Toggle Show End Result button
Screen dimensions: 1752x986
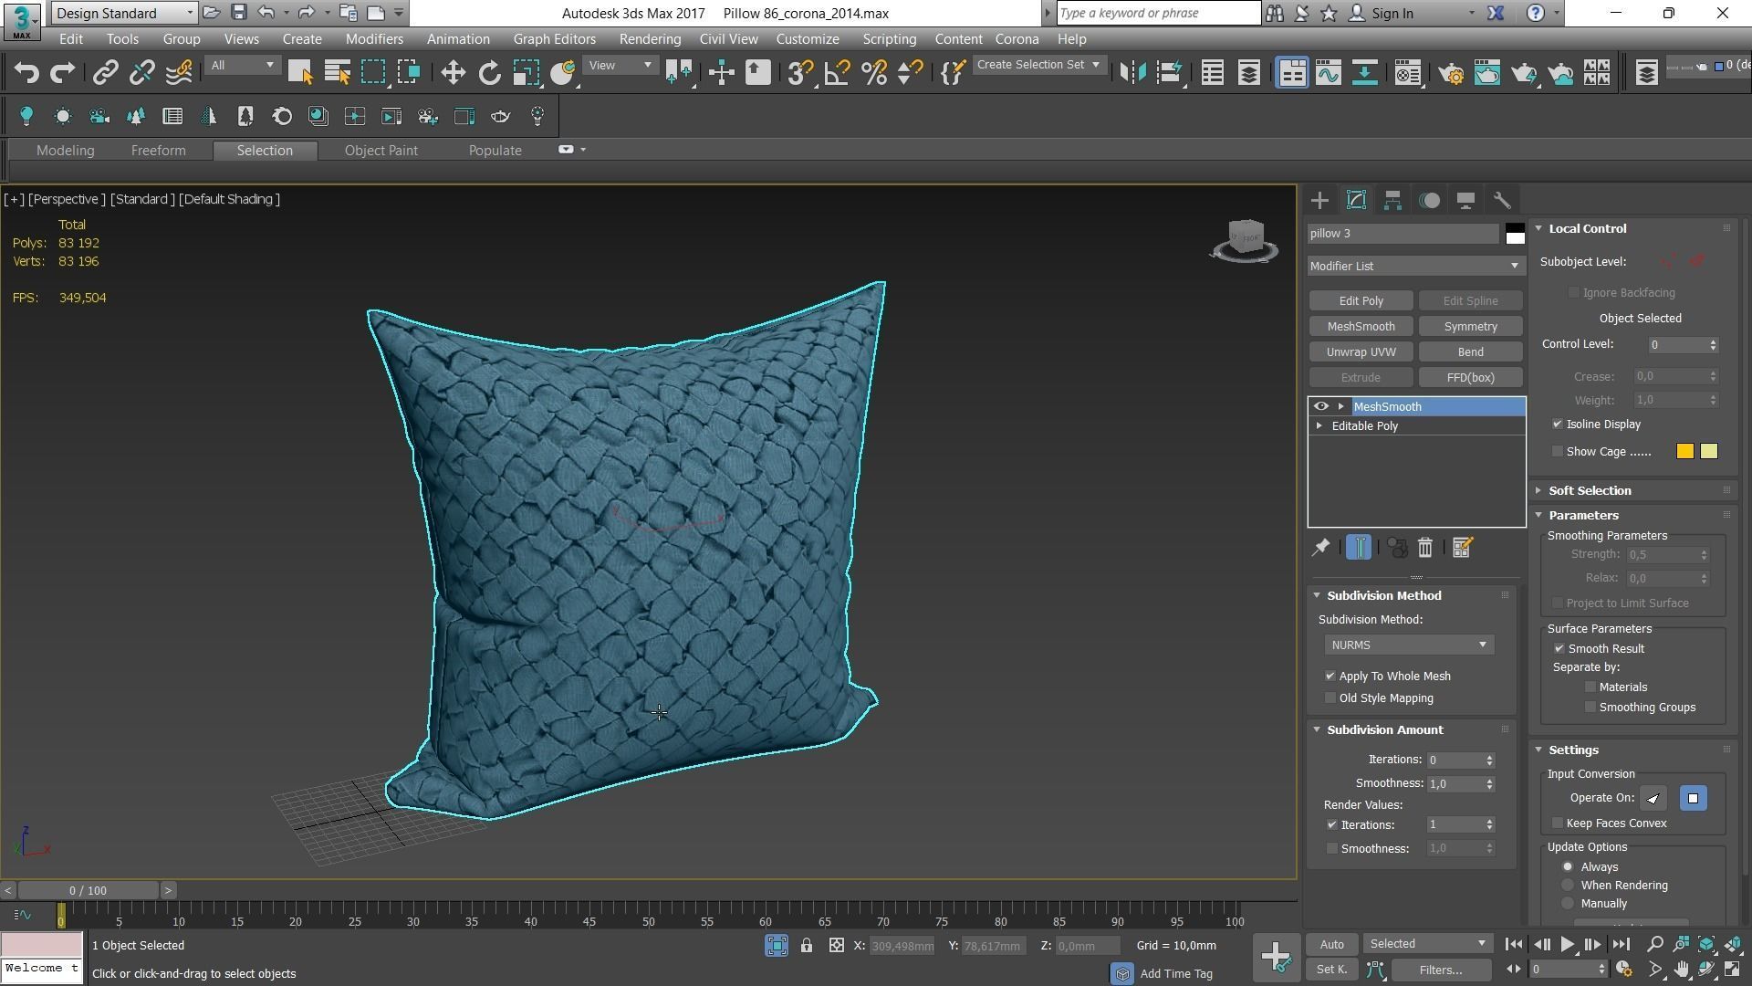point(1358,547)
